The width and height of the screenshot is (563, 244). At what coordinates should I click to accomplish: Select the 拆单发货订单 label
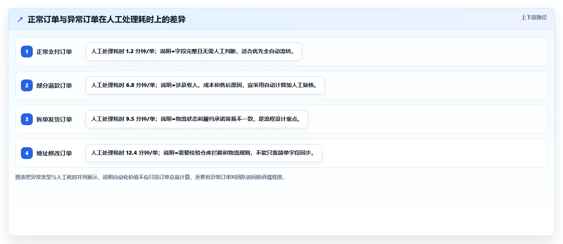[x=54, y=119]
